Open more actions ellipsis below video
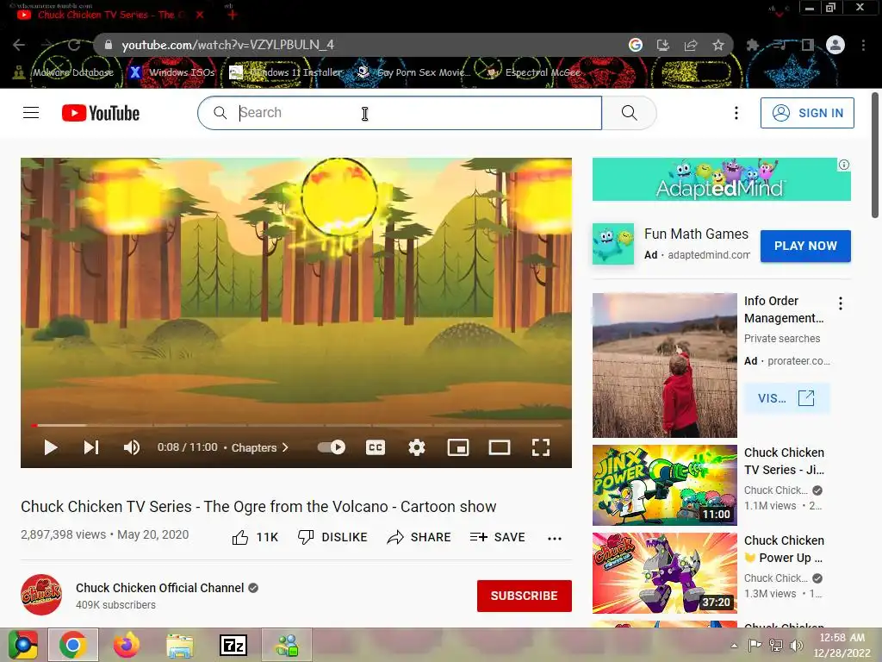The height and width of the screenshot is (662, 882). (x=555, y=539)
